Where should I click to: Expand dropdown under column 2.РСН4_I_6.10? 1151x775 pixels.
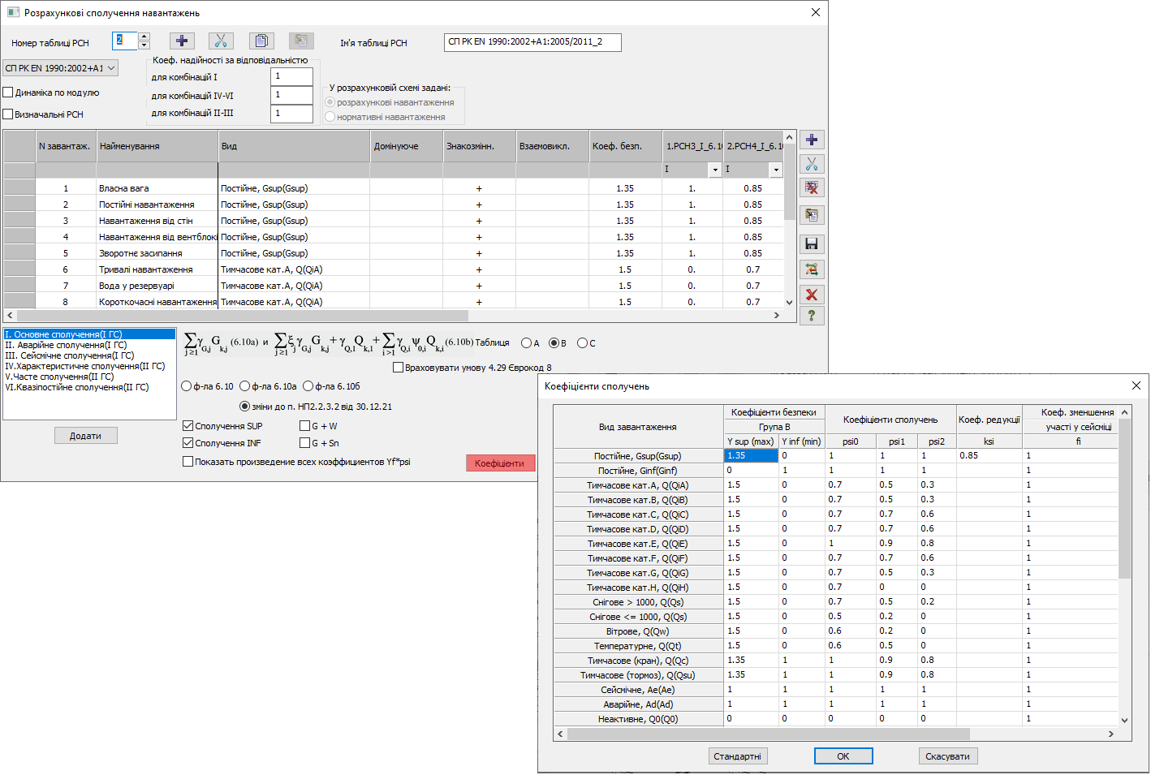(x=776, y=170)
